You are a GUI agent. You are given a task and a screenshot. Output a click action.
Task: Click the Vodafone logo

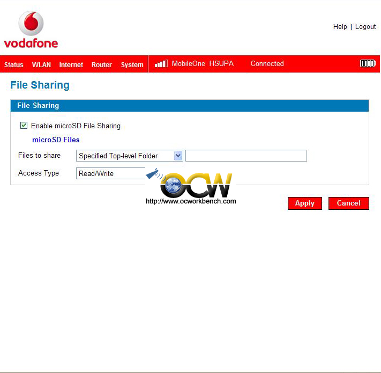pos(31,30)
